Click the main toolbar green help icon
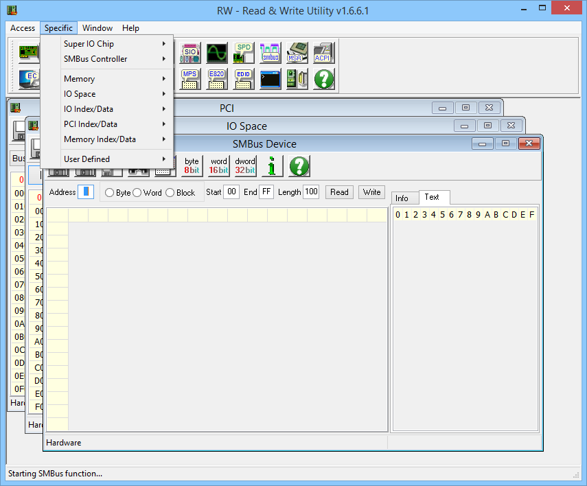The image size is (587, 486). click(x=324, y=79)
